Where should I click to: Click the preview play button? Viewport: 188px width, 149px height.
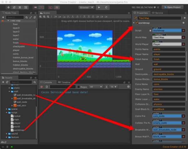(x=99, y=8)
